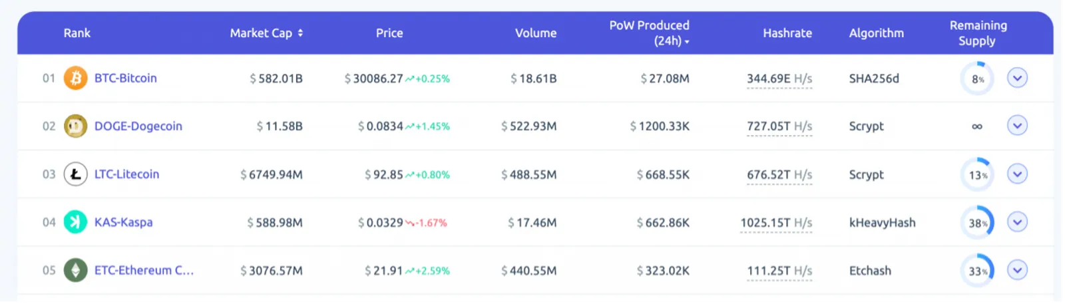The image size is (1065, 304).
Task: Click the Rank column header
Action: [x=77, y=33]
